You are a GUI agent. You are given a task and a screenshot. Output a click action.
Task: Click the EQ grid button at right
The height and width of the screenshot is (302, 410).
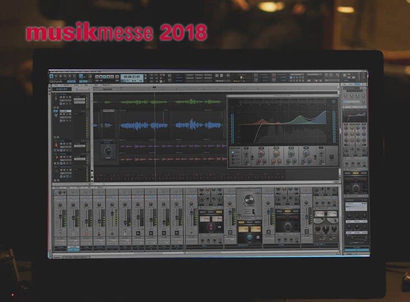331,157
